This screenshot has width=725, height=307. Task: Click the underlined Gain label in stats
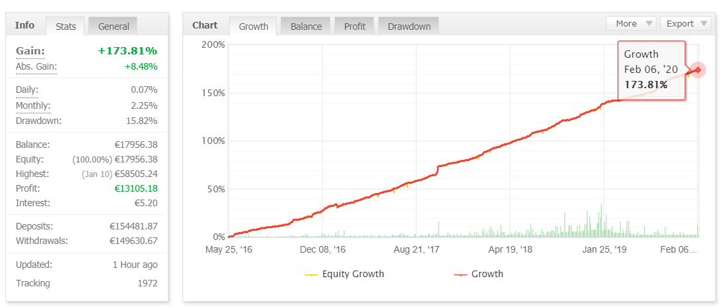(x=30, y=51)
